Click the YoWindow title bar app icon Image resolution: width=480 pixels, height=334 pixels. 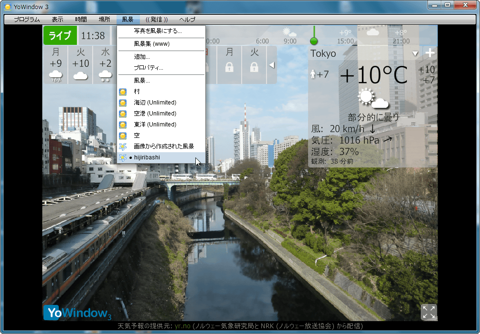tap(8, 6)
